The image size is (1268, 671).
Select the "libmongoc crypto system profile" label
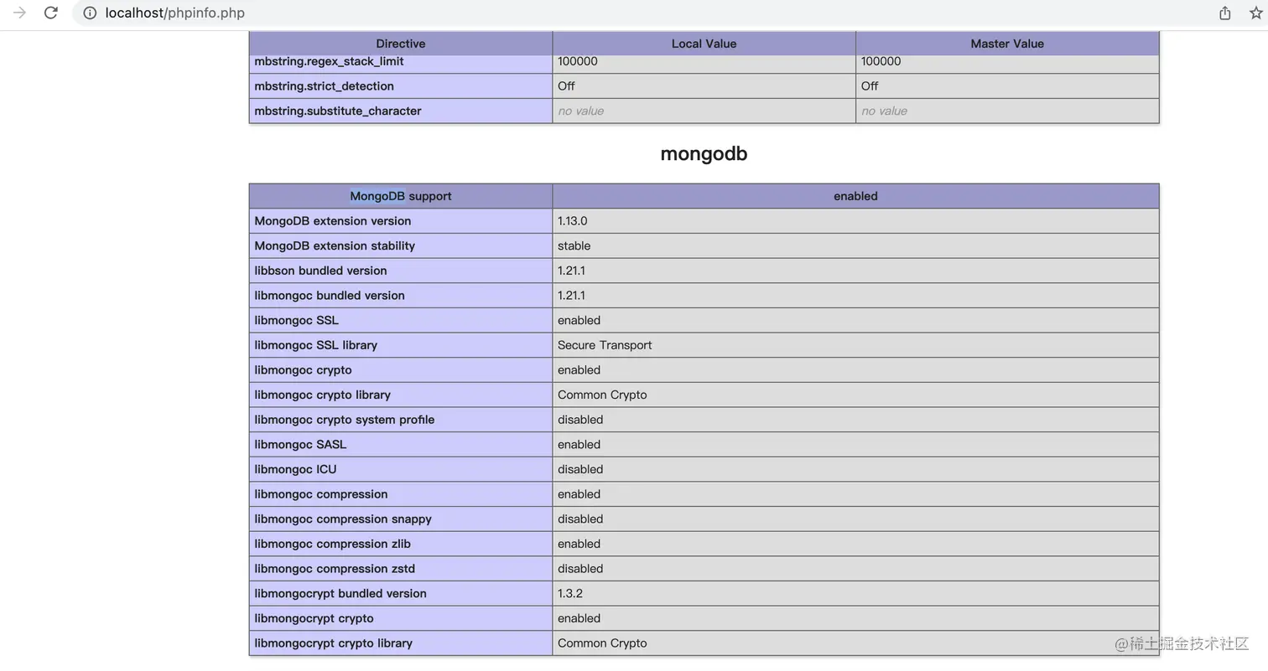pos(345,420)
